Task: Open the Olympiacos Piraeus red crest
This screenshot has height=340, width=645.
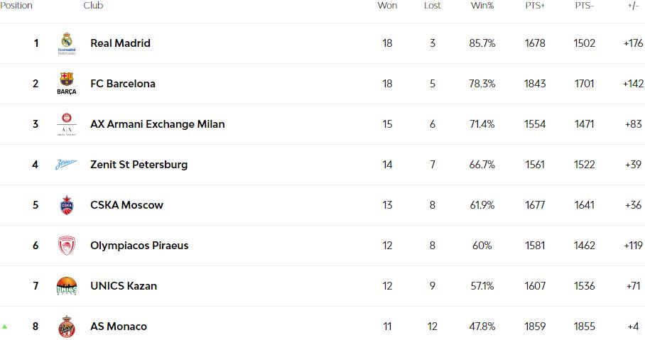Action: pyautogui.click(x=67, y=246)
